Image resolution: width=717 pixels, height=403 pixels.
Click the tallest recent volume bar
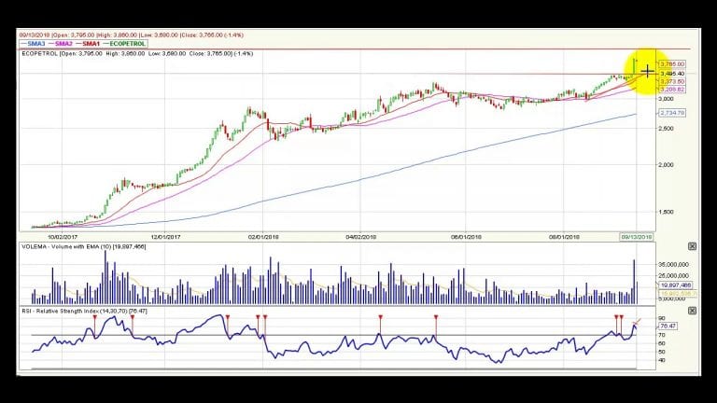coord(634,282)
